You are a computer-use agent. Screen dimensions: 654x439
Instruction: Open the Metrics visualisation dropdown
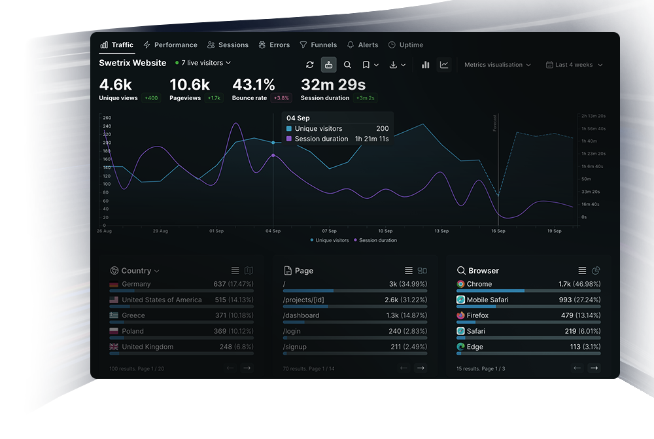point(498,65)
